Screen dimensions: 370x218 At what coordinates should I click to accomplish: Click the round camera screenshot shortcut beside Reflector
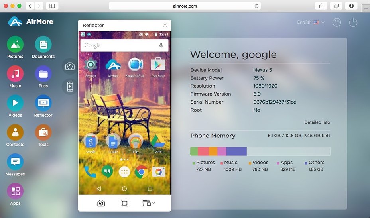(x=70, y=66)
